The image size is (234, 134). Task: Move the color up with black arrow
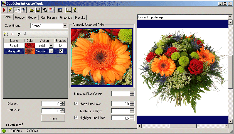tap(19, 34)
